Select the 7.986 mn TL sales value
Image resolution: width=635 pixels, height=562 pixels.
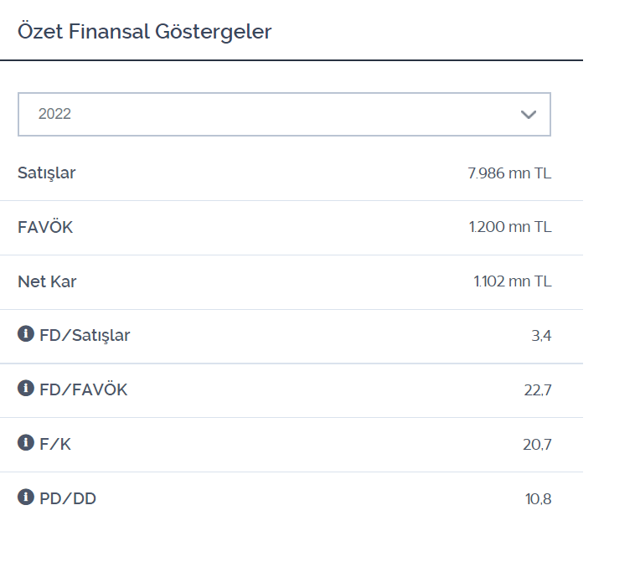[x=509, y=173]
